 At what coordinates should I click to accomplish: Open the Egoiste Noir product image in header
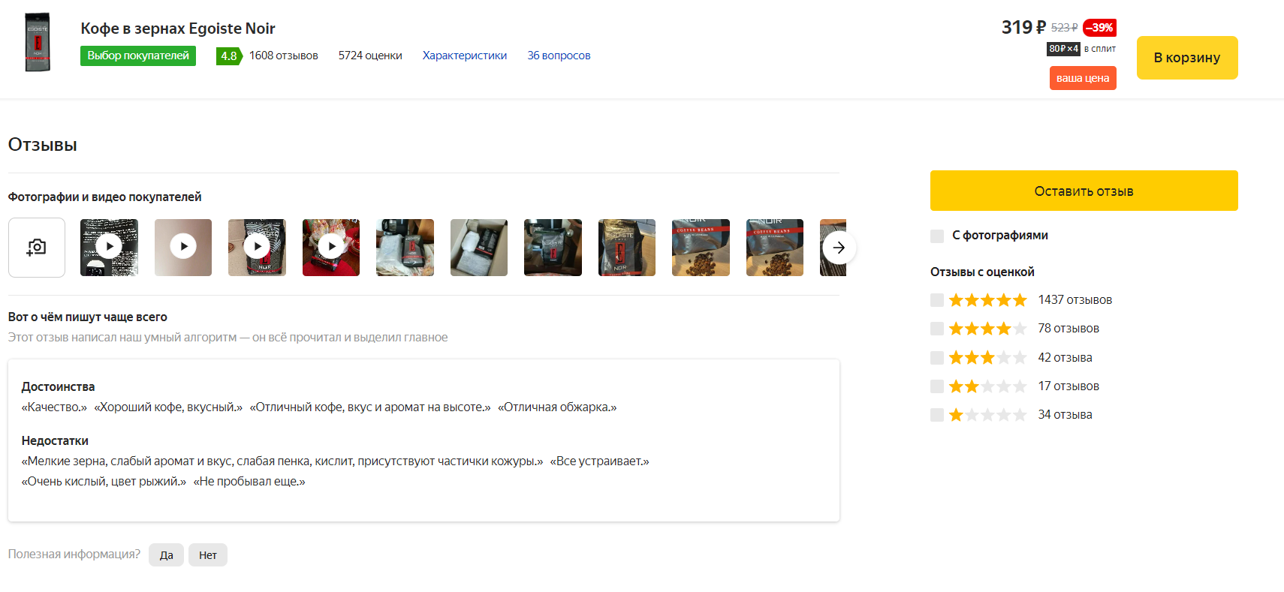38,42
